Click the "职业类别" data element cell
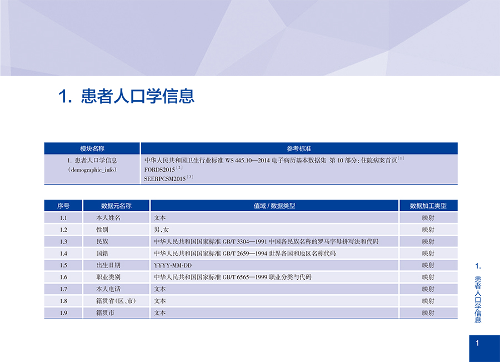This screenshot has width=500, height=362. pyautogui.click(x=116, y=277)
